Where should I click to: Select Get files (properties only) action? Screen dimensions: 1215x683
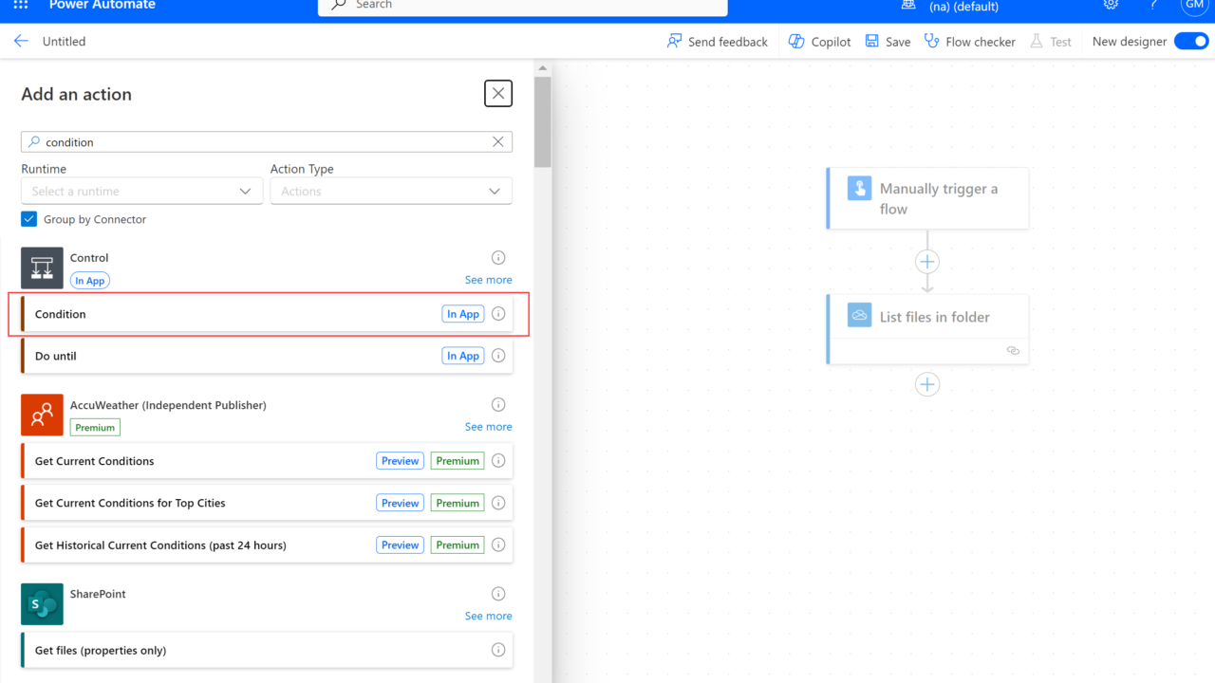click(x=268, y=650)
